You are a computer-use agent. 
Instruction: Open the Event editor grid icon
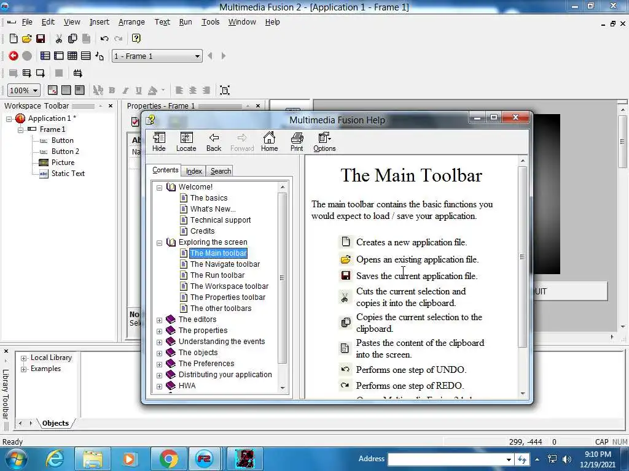point(72,56)
